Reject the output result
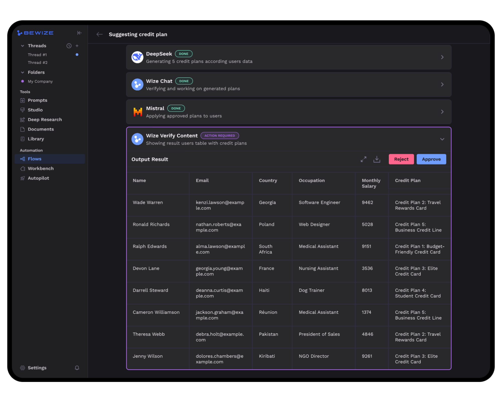This screenshot has width=502, height=402. point(401,159)
